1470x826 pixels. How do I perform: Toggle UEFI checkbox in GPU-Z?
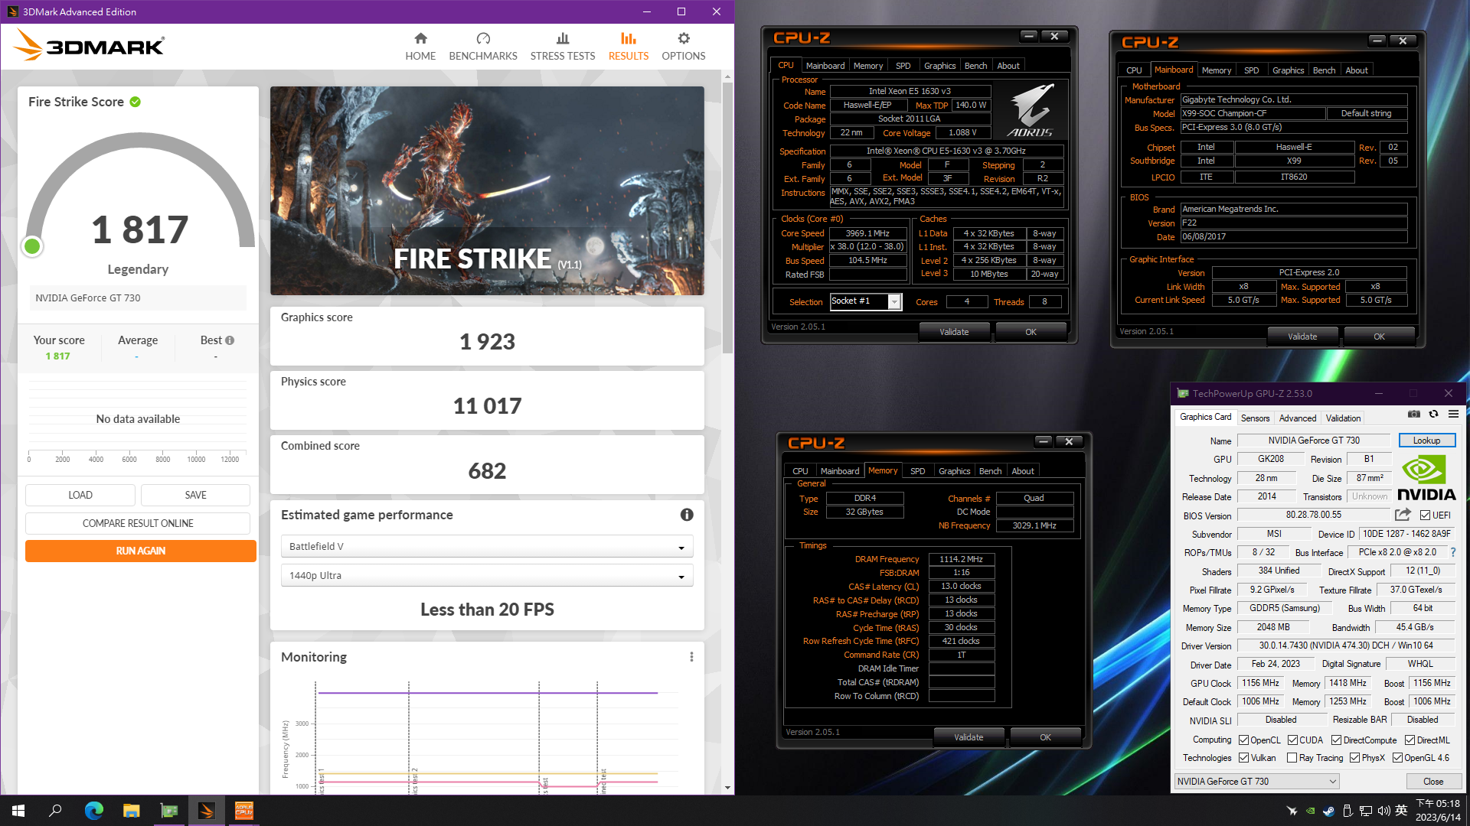click(1425, 515)
